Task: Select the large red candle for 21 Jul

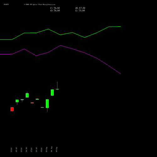Action: (12, 109)
